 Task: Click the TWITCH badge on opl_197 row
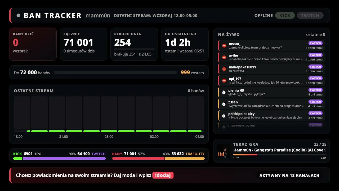pos(315,78)
